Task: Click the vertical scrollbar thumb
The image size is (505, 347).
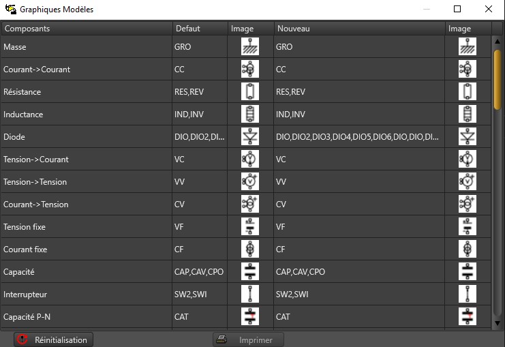Action: pos(498,78)
